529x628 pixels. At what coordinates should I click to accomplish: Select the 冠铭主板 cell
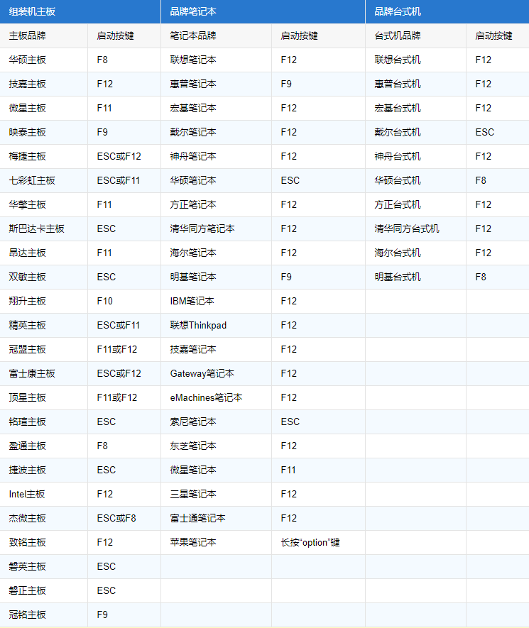(x=28, y=615)
